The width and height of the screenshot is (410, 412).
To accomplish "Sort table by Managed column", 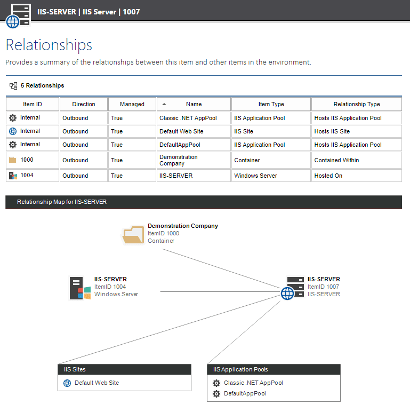I will [x=132, y=104].
